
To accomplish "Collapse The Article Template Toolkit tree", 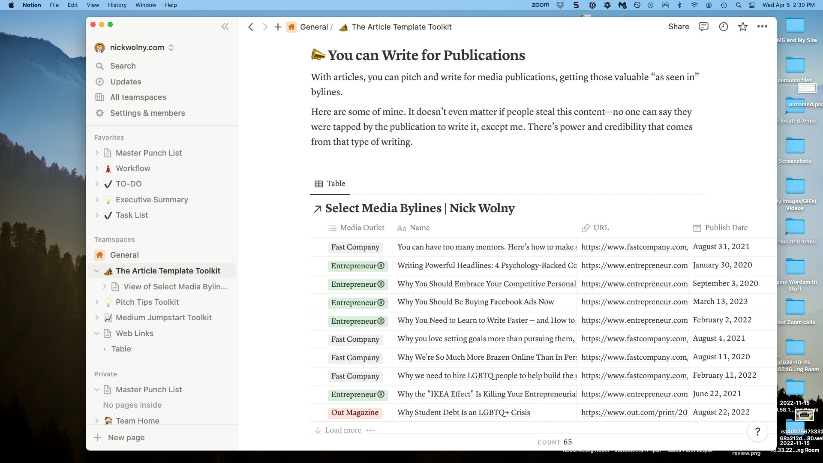I will pyautogui.click(x=97, y=271).
